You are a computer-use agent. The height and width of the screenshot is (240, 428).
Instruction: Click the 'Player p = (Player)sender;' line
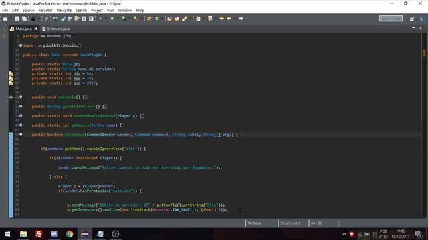coord(86,186)
